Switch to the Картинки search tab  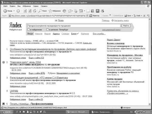pos(85,34)
